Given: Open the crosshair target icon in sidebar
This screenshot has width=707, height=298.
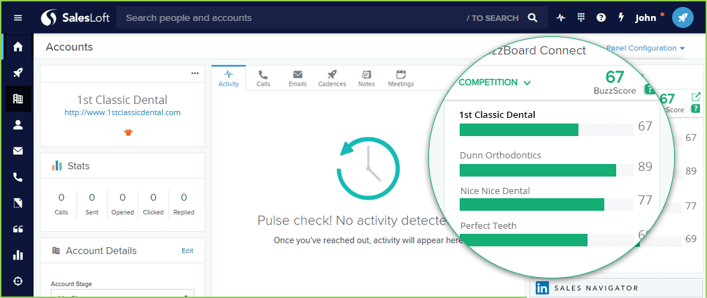Looking at the screenshot, I should click(18, 281).
